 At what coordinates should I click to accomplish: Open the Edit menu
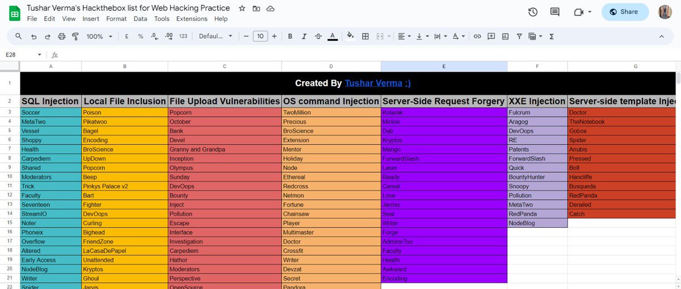coord(50,19)
